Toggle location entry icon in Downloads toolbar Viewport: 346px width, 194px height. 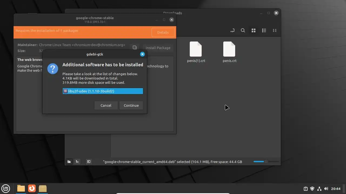(232, 30)
